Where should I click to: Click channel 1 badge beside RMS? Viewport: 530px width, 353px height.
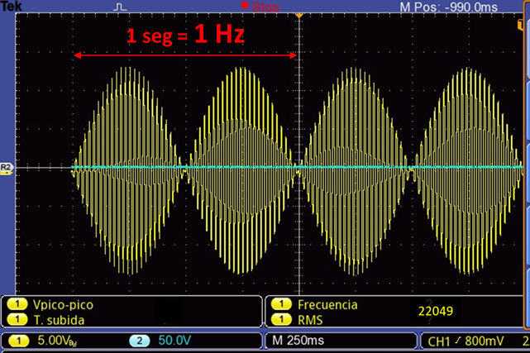point(281,319)
